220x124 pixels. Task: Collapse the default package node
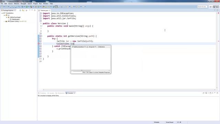coord(7,17)
